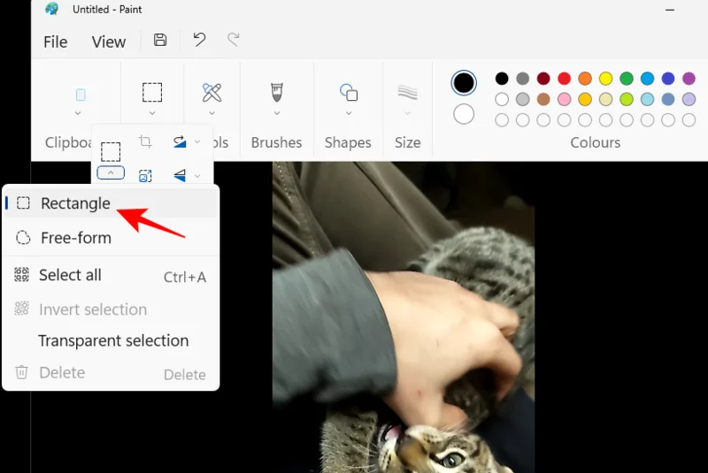This screenshot has height=473, width=708.
Task: Click Select all in the menu
Action: (x=112, y=276)
